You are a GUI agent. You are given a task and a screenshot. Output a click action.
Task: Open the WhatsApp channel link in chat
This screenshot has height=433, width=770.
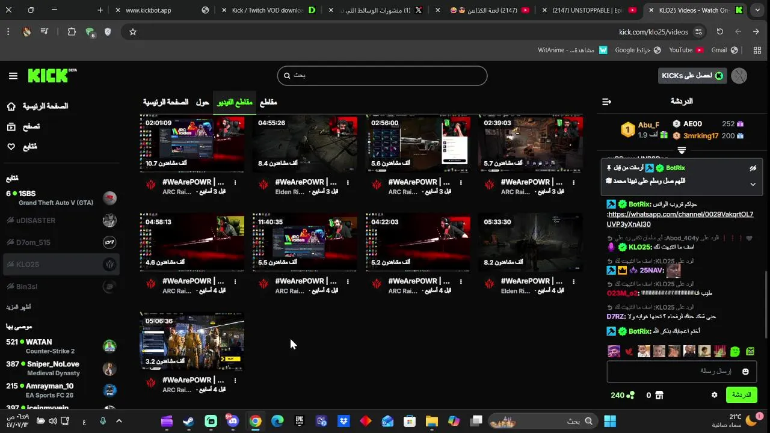pos(680,219)
